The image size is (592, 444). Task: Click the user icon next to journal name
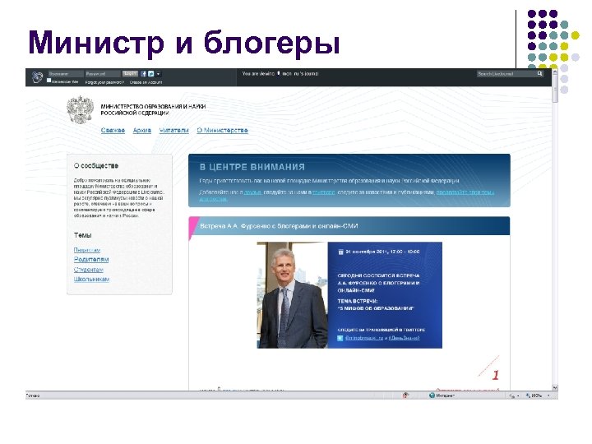click(279, 73)
